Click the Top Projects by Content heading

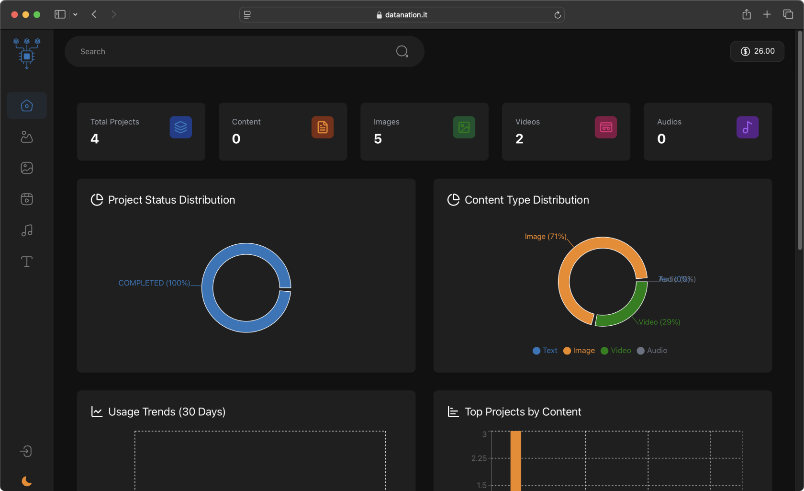tap(523, 412)
